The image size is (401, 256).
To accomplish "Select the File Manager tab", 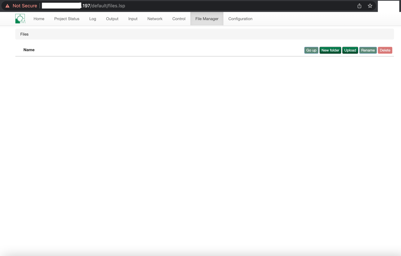I will tap(207, 19).
